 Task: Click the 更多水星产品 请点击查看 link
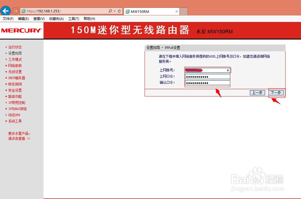point(19,136)
